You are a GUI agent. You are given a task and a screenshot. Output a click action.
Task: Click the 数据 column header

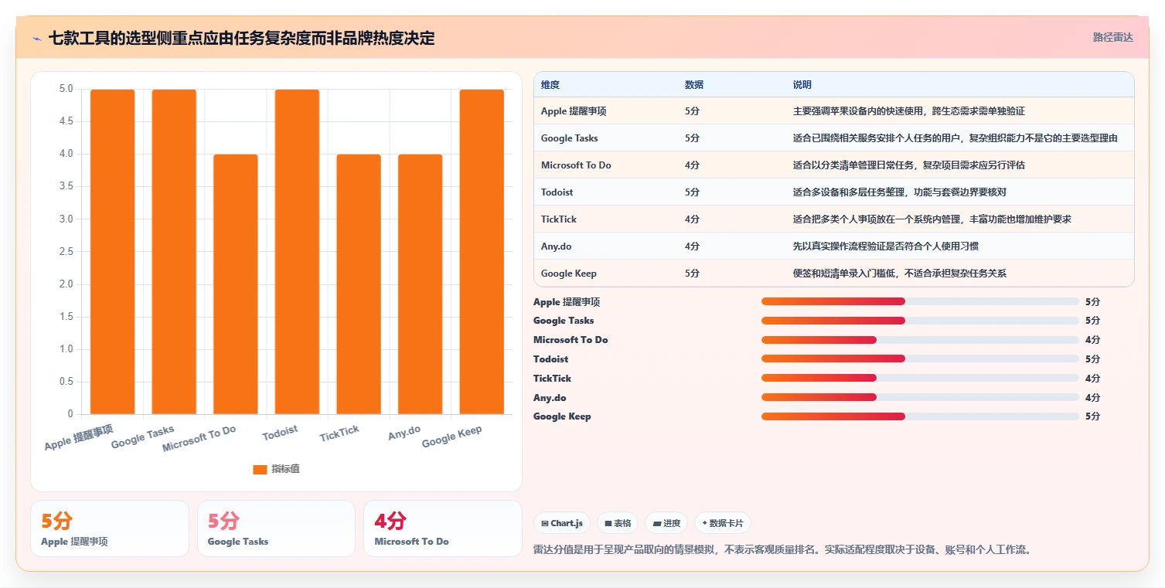[694, 84]
